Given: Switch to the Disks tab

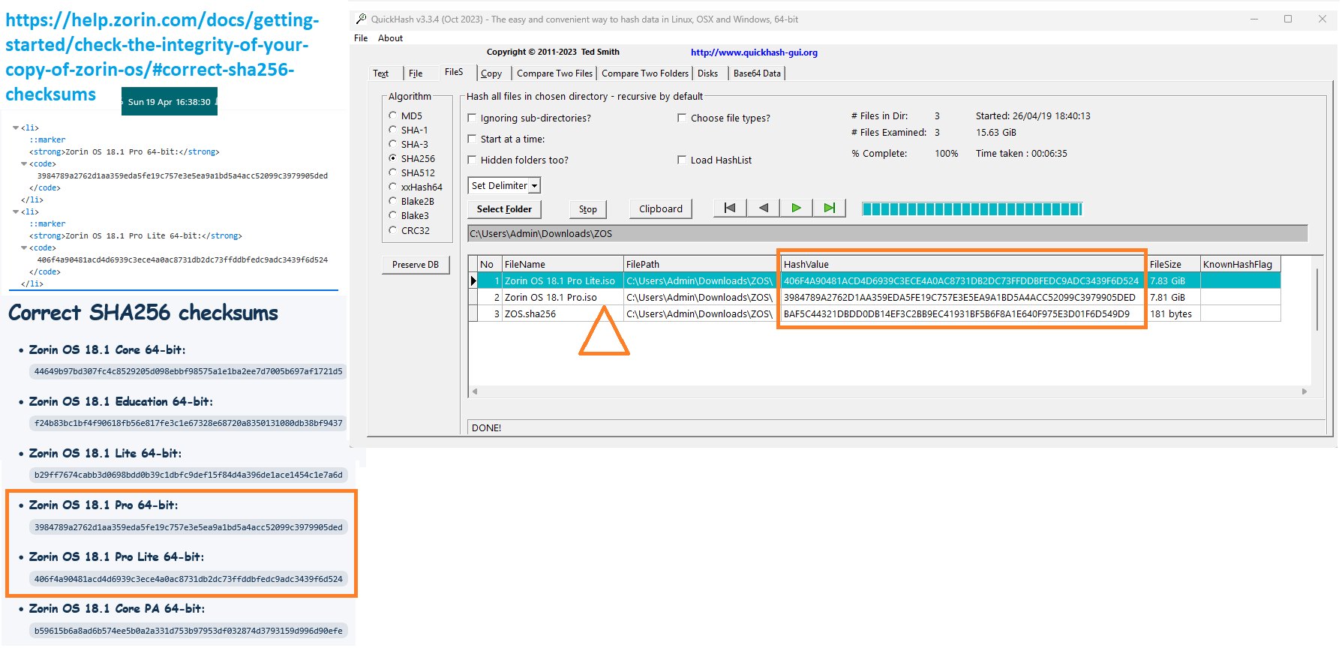Looking at the screenshot, I should pyautogui.click(x=708, y=73).
